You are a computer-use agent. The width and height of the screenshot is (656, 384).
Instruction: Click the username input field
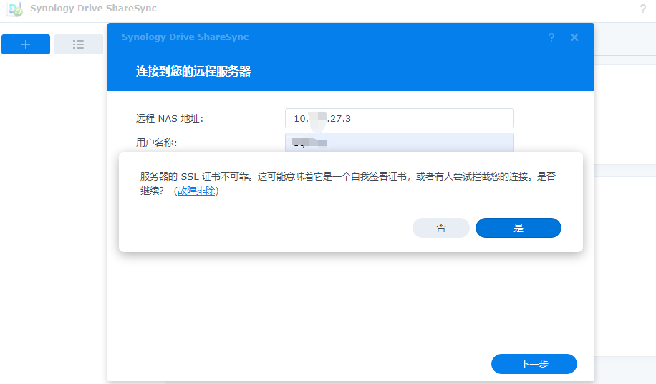[399, 143]
